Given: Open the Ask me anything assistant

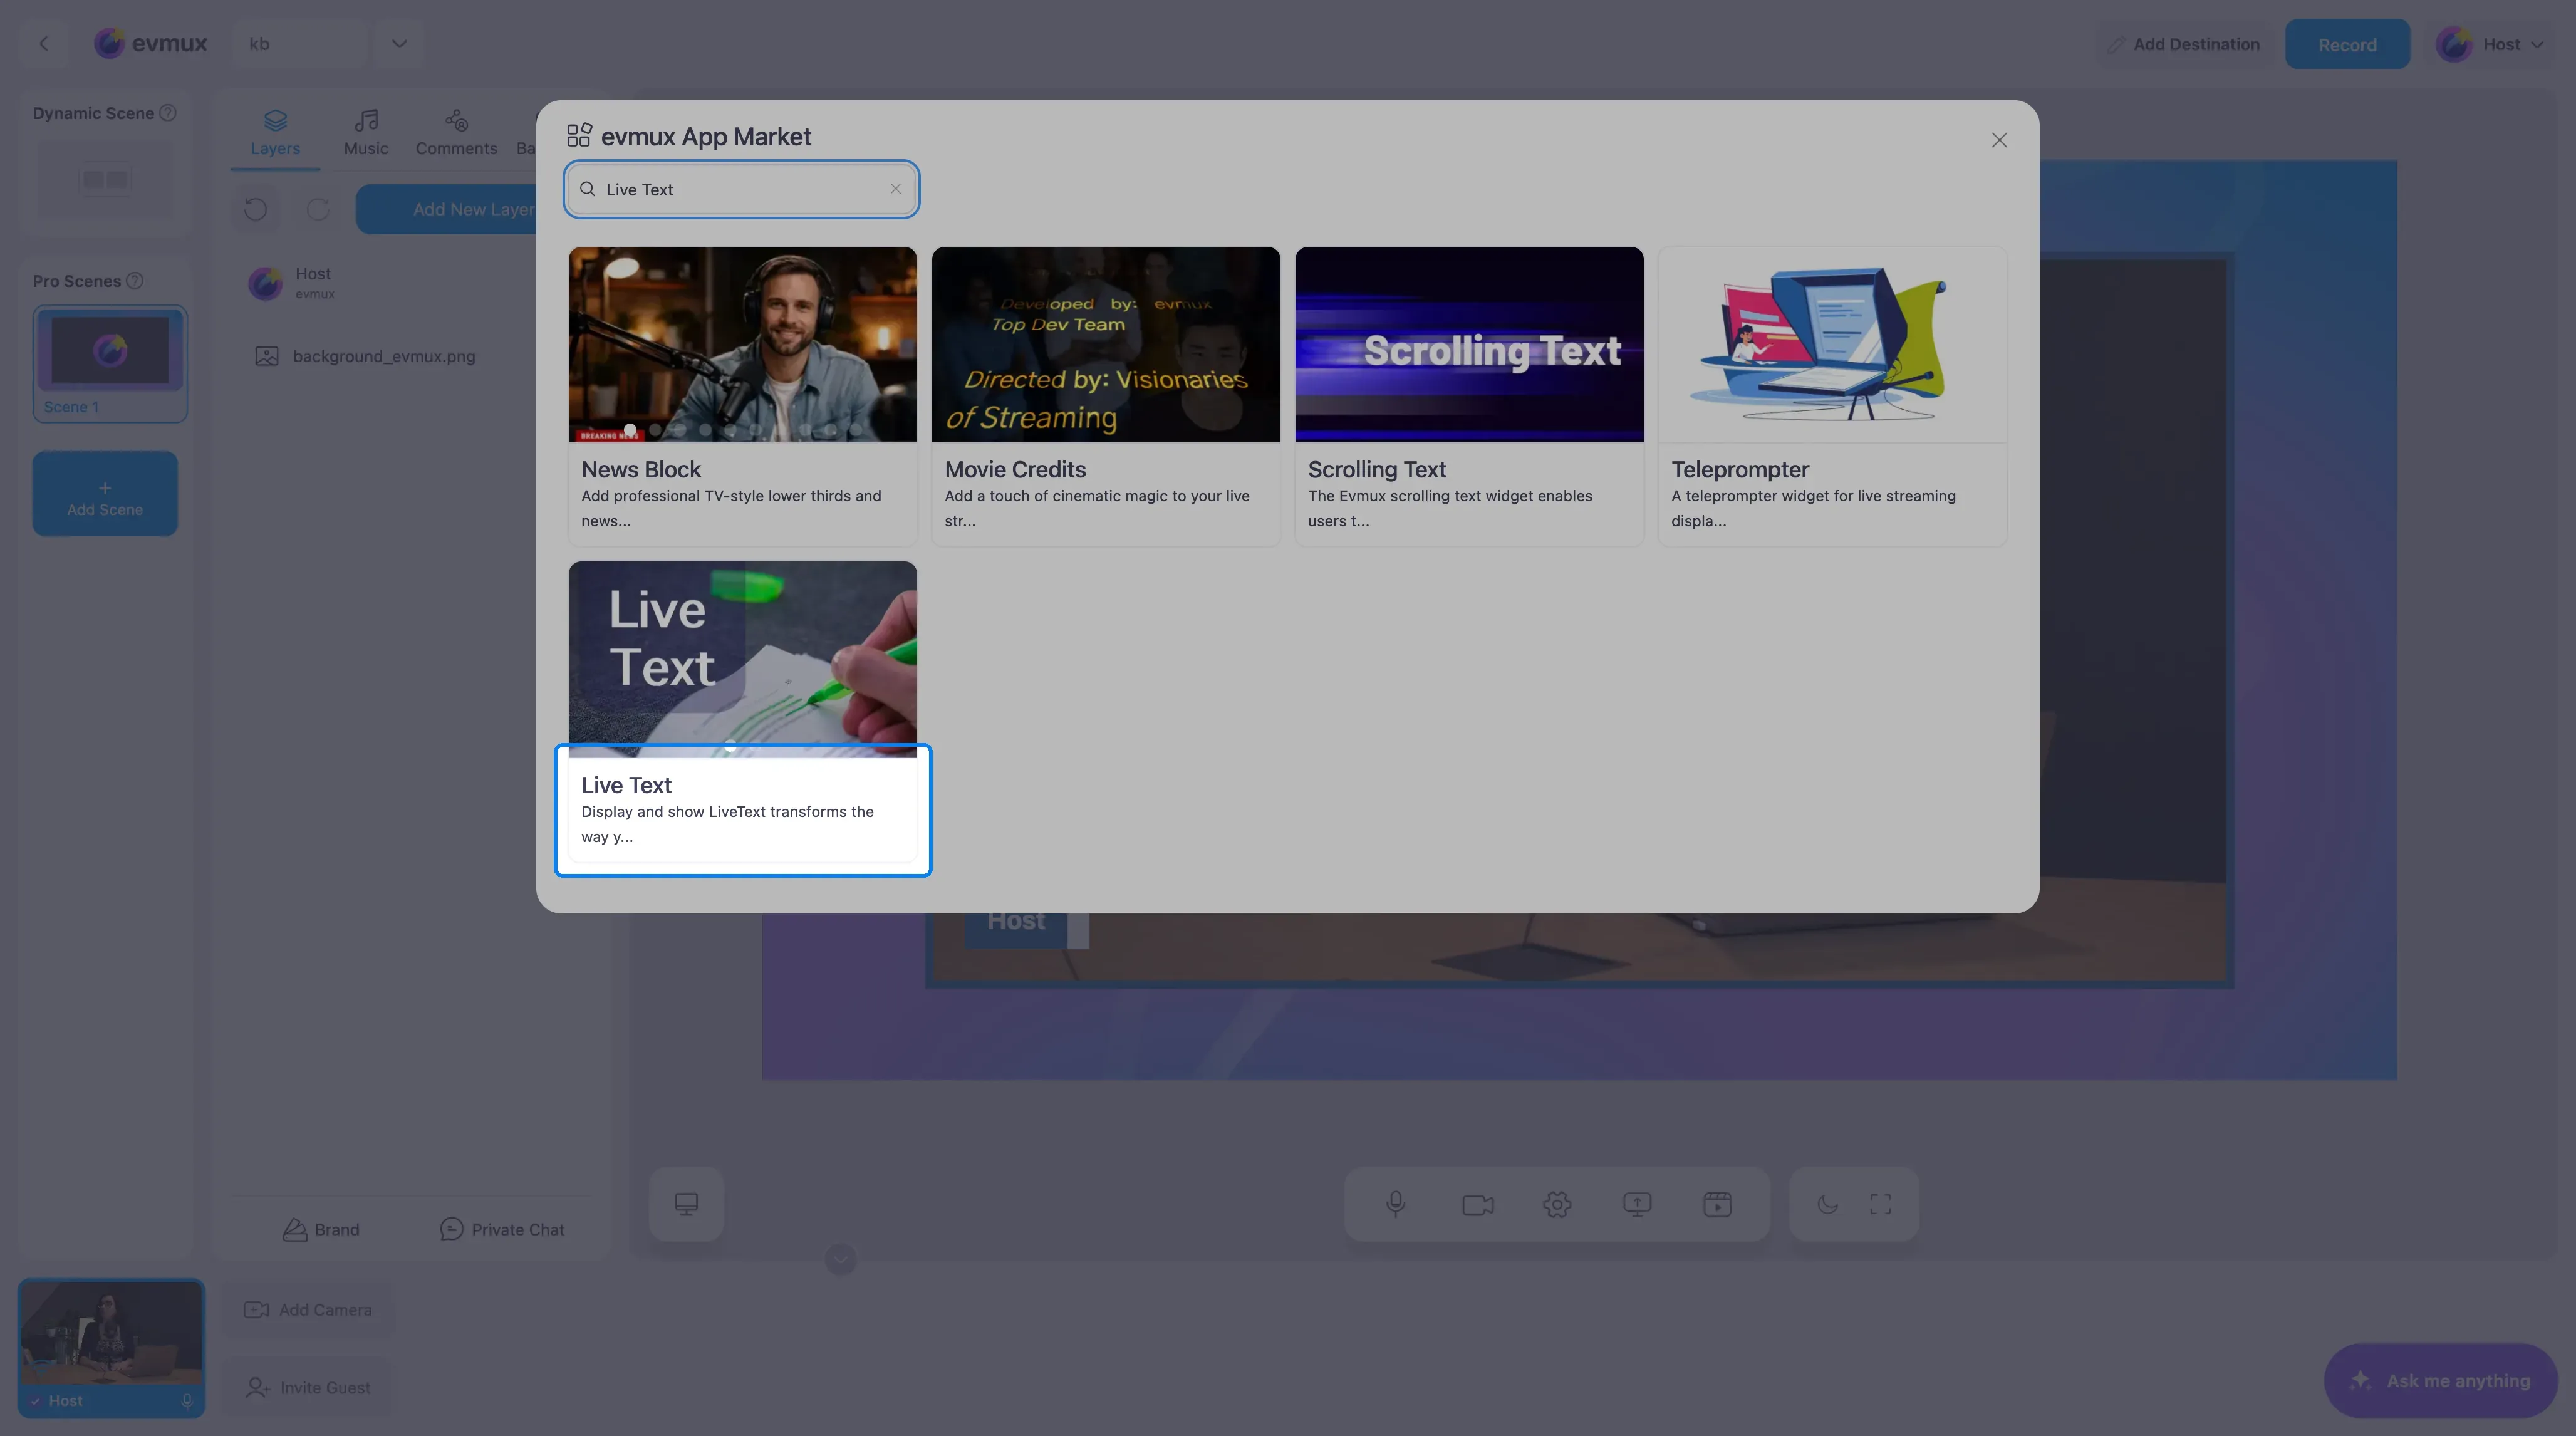Looking at the screenshot, I should (2441, 1380).
